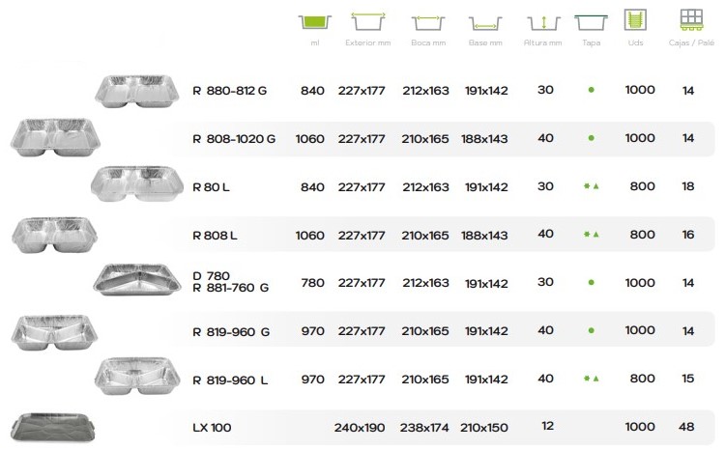Click the Boca mm column icon
This screenshot has width=725, height=450.
click(x=428, y=22)
